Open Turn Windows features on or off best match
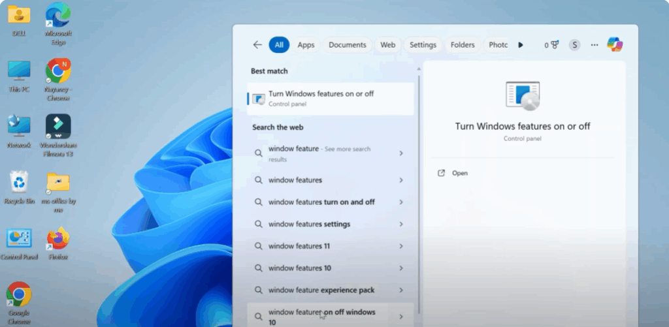669x327 pixels. (330, 99)
